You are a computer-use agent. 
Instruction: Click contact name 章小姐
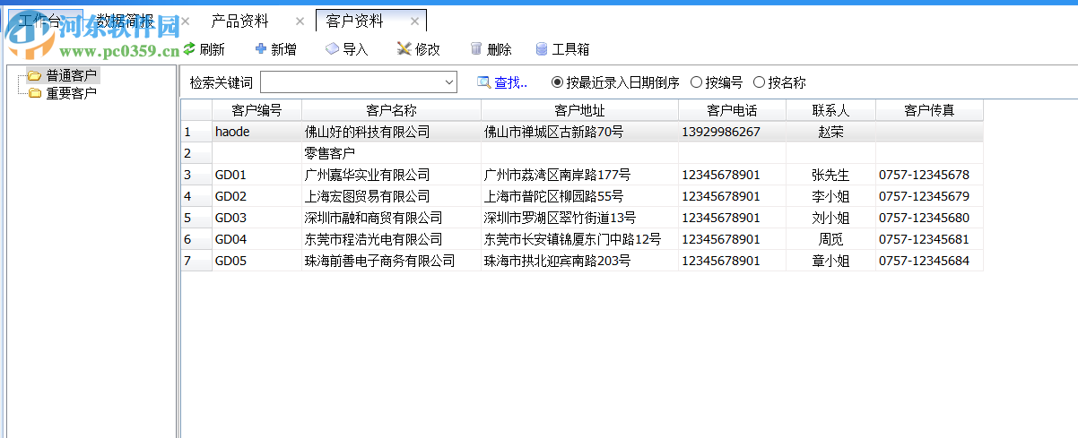point(830,261)
